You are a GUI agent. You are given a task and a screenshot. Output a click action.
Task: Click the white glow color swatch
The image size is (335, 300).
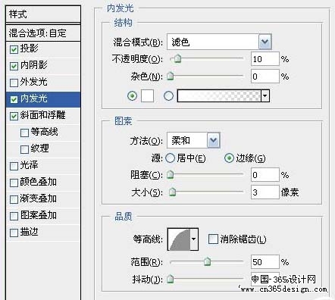pyautogui.click(x=147, y=96)
